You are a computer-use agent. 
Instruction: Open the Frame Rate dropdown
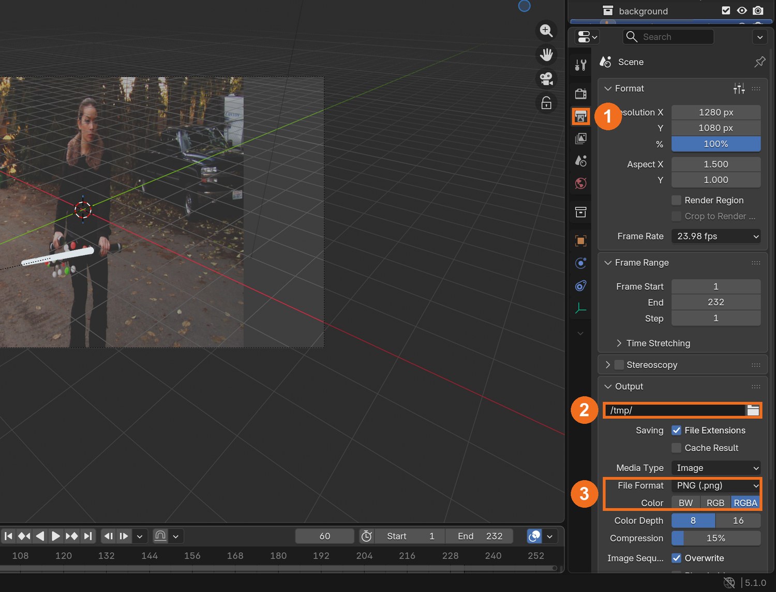click(x=716, y=236)
